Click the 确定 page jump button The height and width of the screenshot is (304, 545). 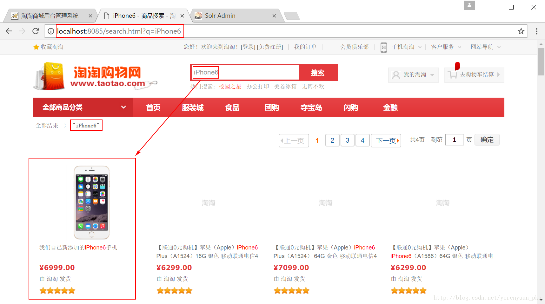pyautogui.click(x=487, y=140)
